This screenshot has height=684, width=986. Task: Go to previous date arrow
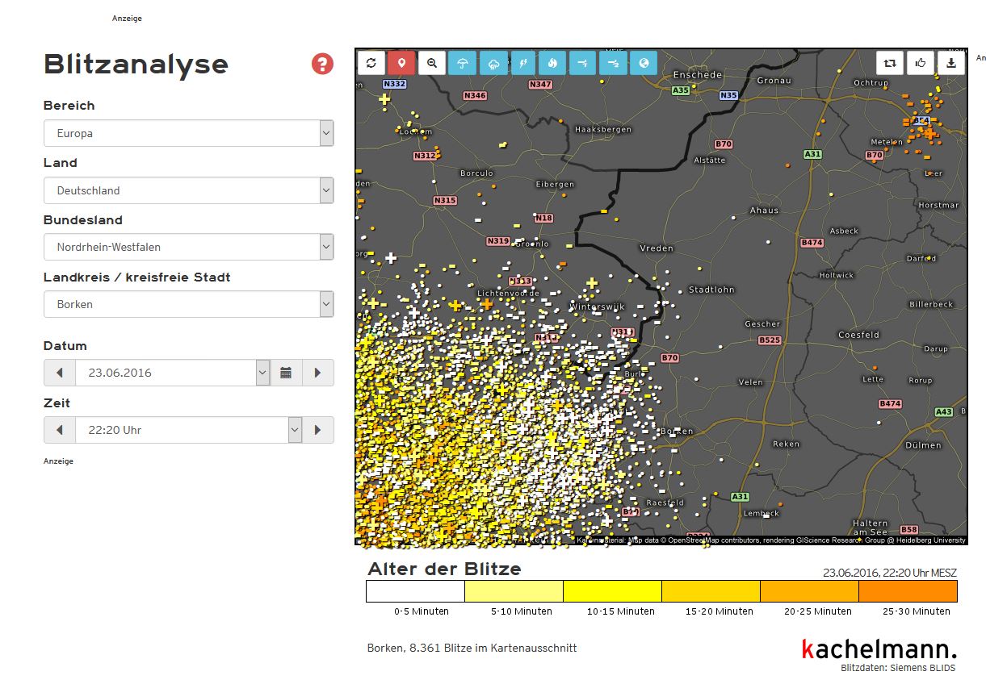coord(60,373)
